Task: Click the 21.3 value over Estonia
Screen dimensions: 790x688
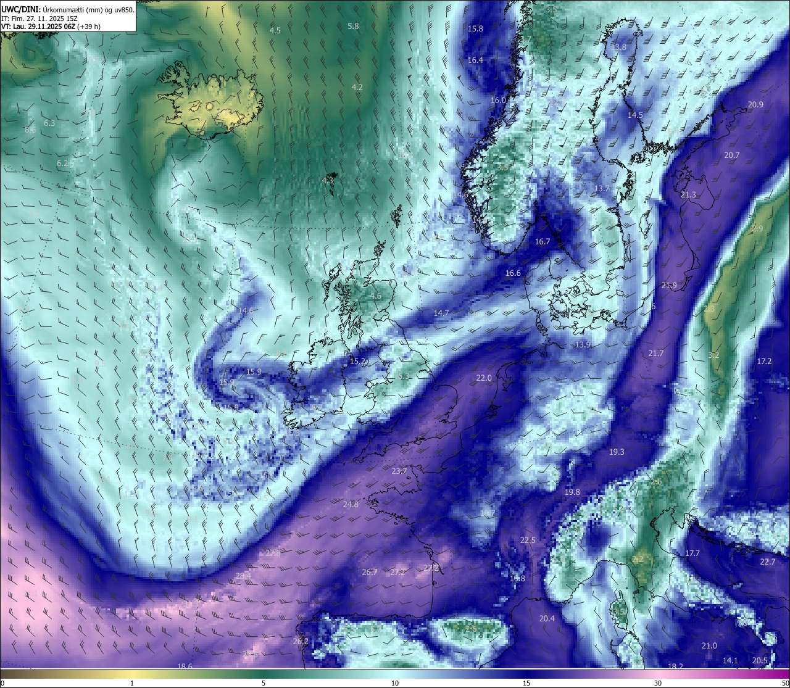Action: pyautogui.click(x=688, y=194)
